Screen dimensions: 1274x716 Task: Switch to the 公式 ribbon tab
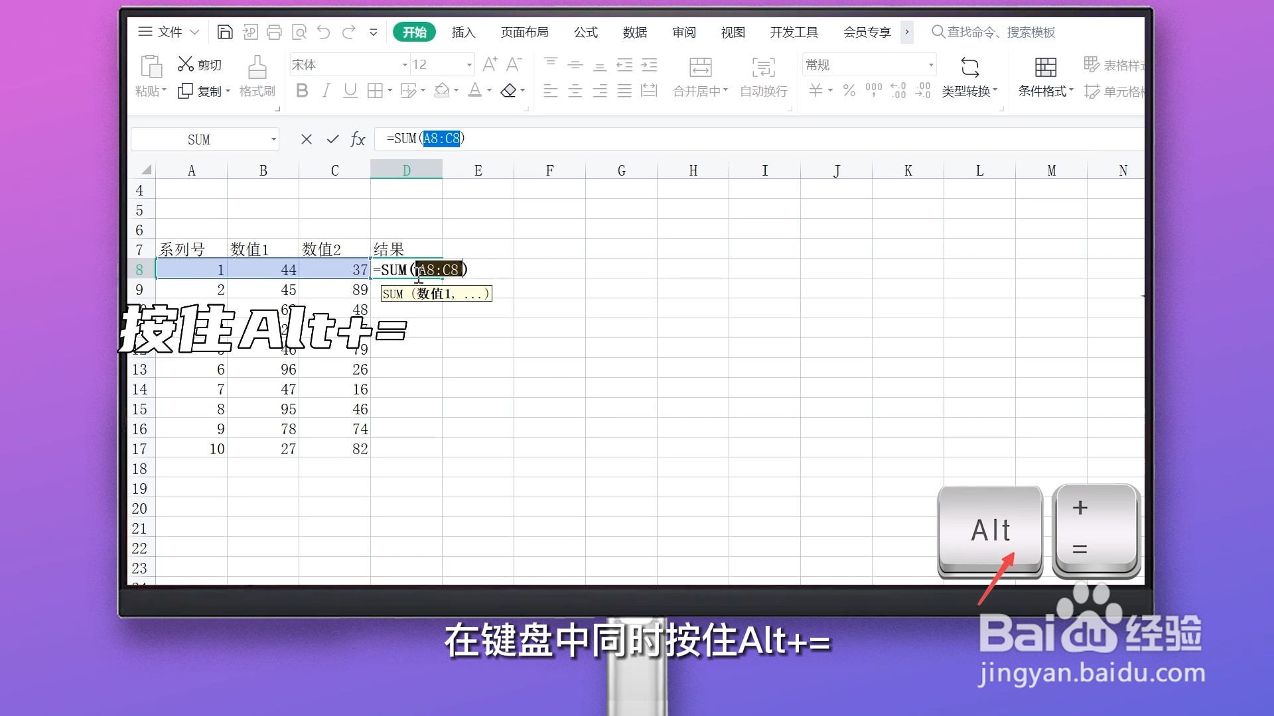[586, 32]
